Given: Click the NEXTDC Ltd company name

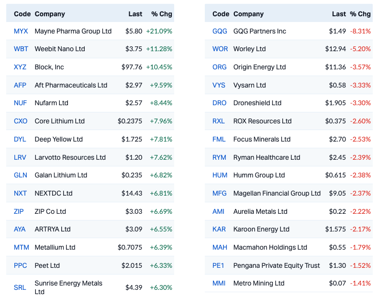Looking at the screenshot, I should pos(54,193).
